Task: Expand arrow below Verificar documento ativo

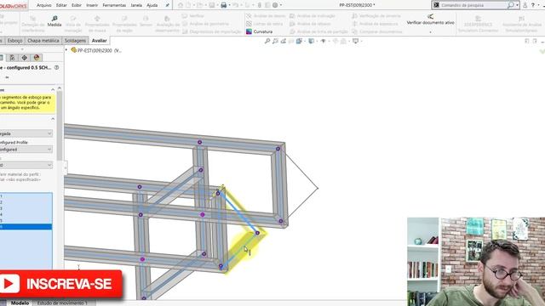Action: coord(430,32)
